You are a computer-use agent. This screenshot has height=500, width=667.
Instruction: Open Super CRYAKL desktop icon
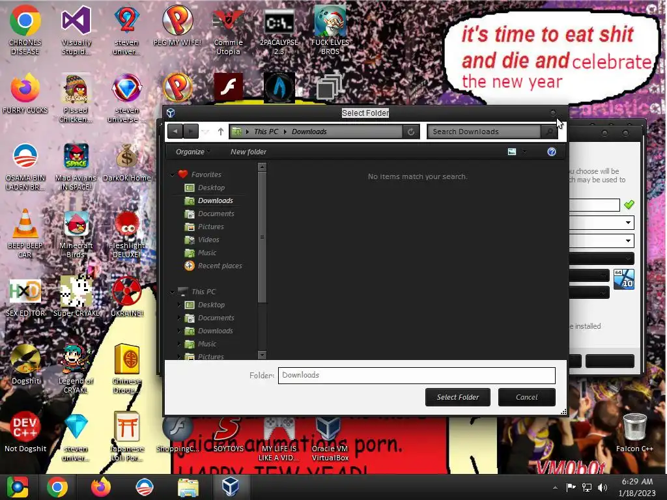pyautogui.click(x=76, y=296)
